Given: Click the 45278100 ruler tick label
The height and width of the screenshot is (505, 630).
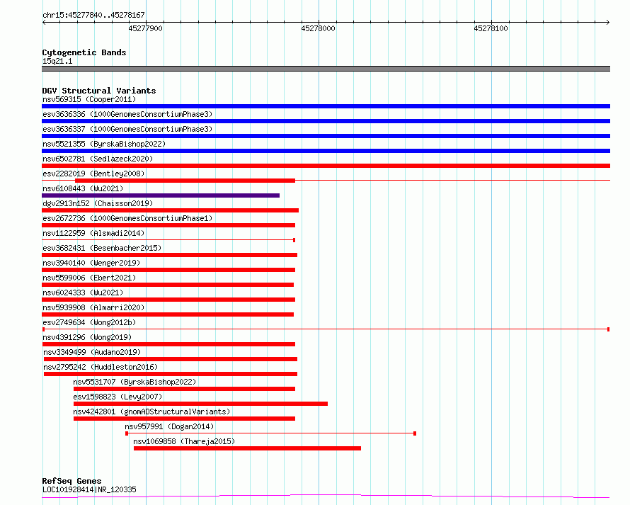Looking at the screenshot, I should tap(491, 28).
